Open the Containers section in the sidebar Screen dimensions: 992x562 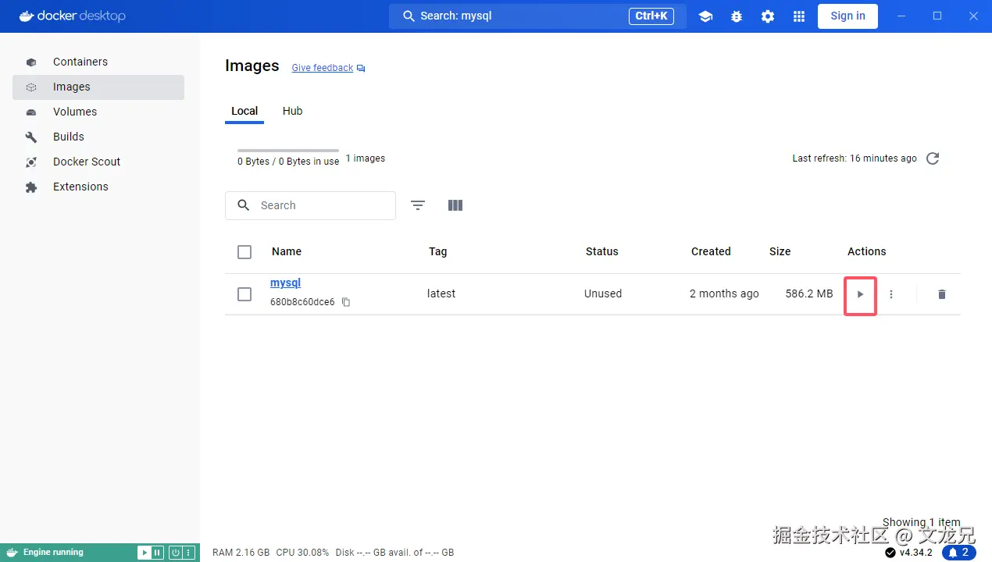point(80,62)
